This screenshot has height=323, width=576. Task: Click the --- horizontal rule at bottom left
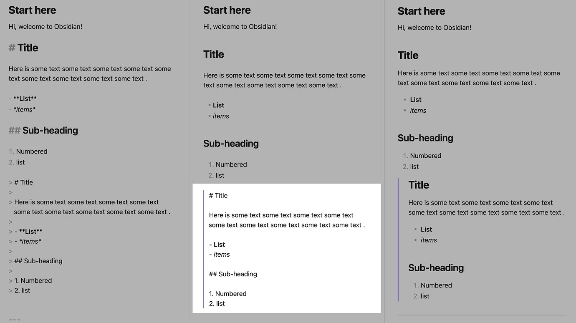[x=14, y=319]
